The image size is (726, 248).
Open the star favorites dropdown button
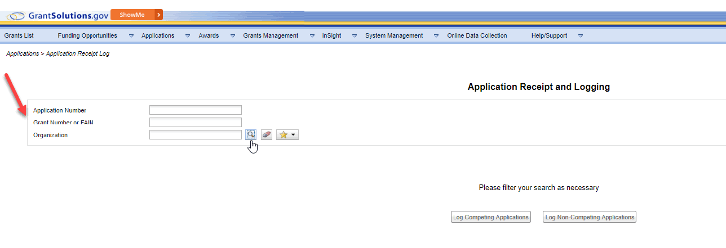click(287, 135)
